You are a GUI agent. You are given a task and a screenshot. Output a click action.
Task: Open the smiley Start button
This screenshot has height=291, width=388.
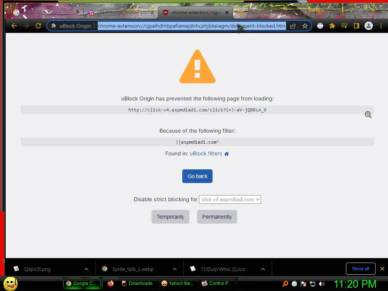(x=10, y=284)
